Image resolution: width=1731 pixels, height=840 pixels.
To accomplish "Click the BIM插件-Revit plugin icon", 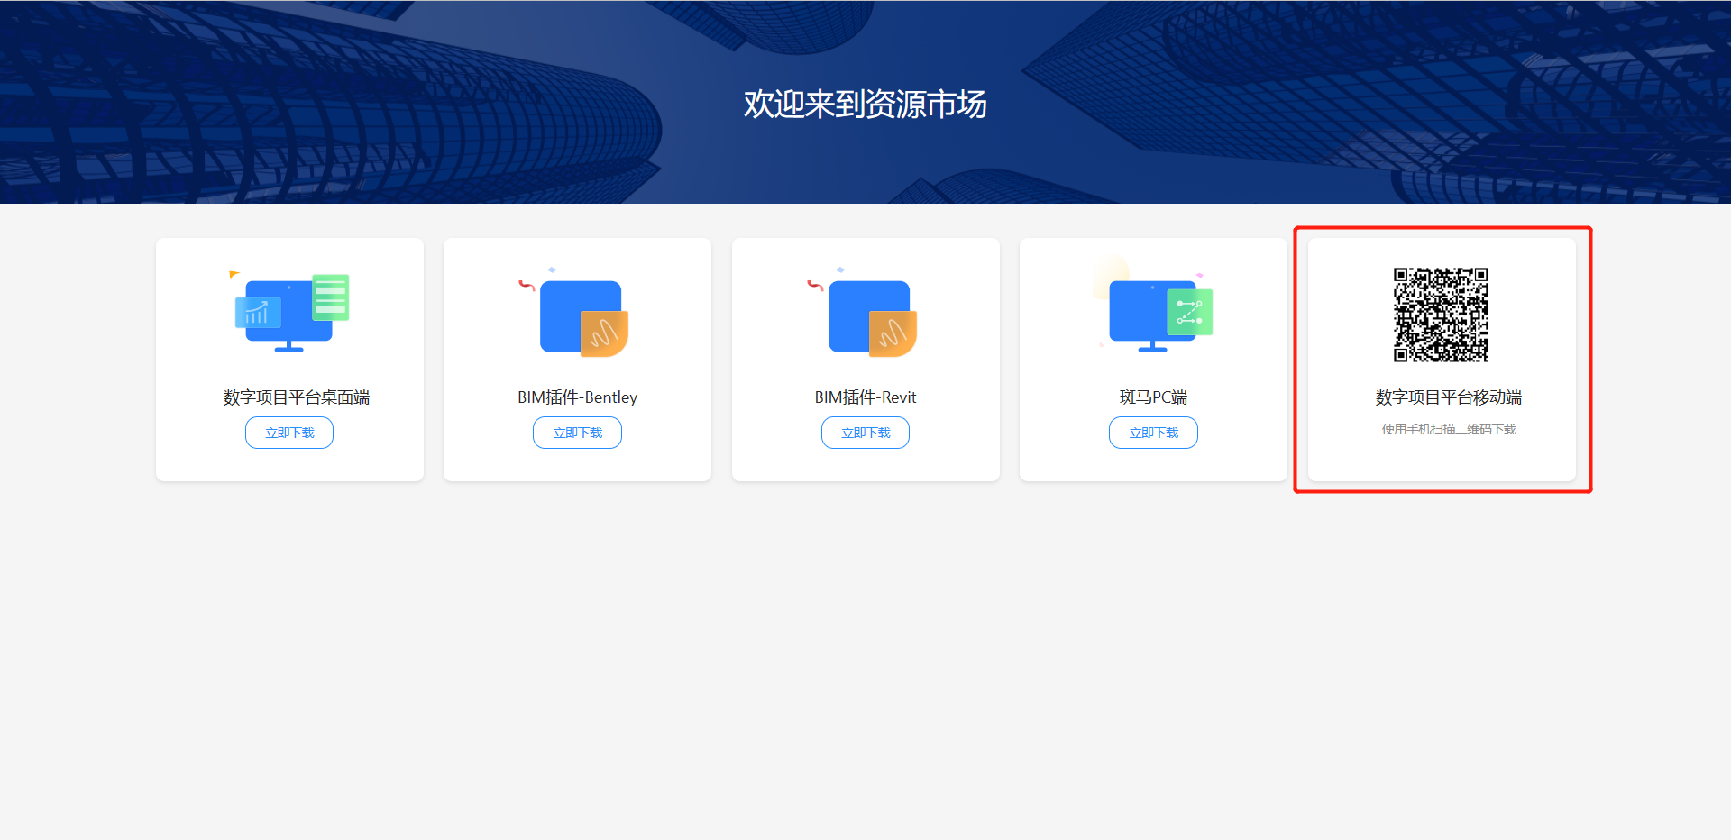I will pyautogui.click(x=870, y=317).
